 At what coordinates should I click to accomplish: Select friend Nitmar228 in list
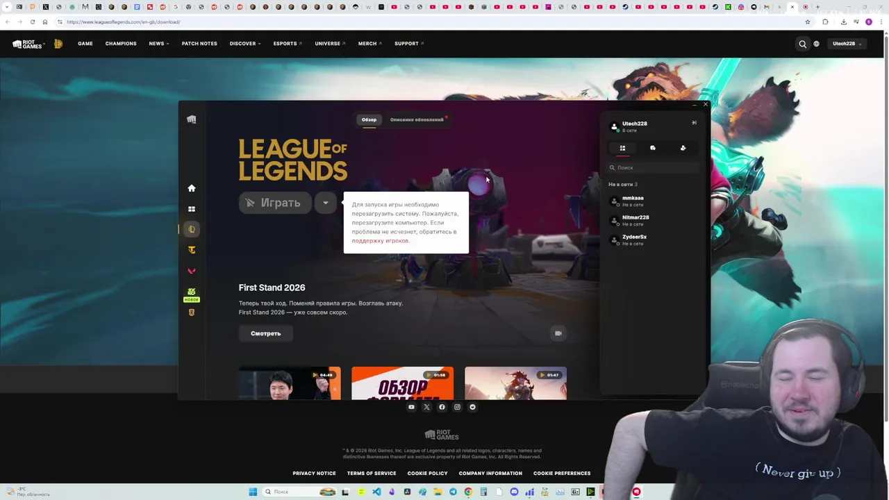point(653,221)
